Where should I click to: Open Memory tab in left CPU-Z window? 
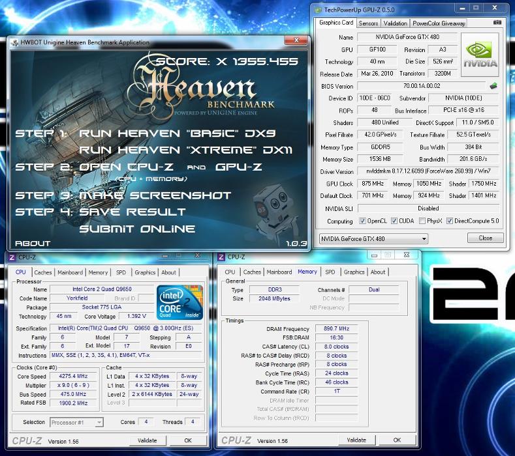pyautogui.click(x=98, y=272)
